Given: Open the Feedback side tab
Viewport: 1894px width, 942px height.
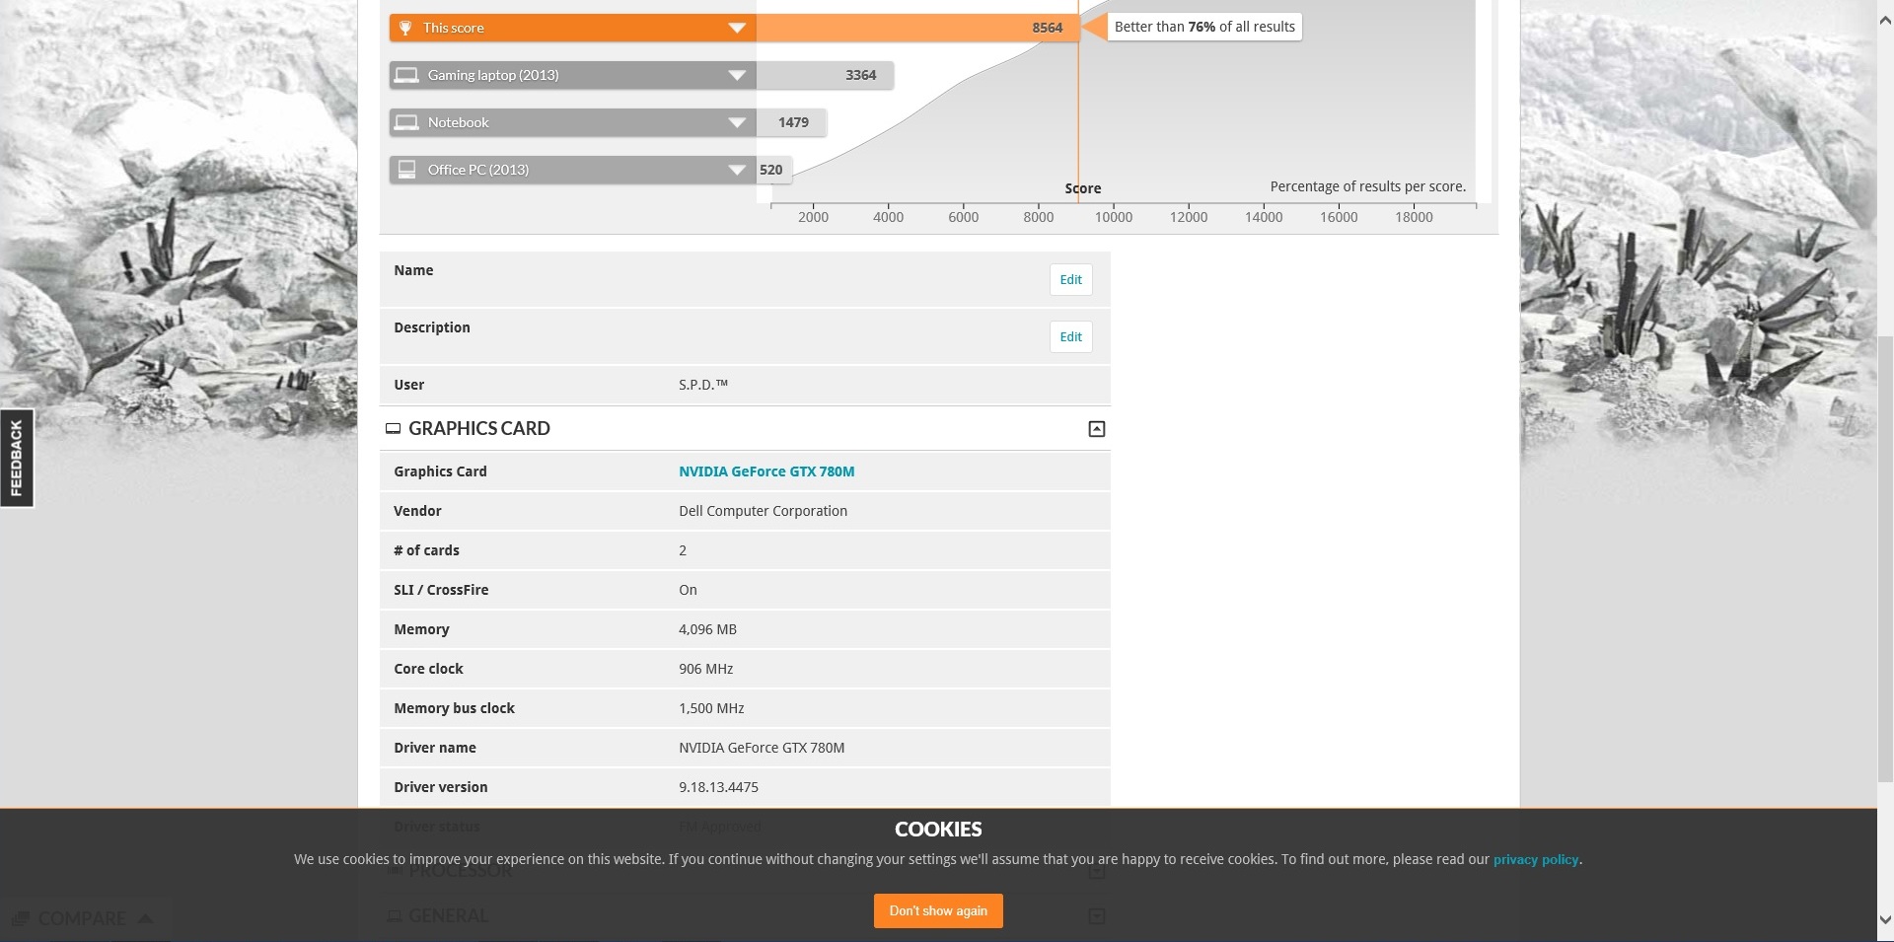Looking at the screenshot, I should [17, 458].
